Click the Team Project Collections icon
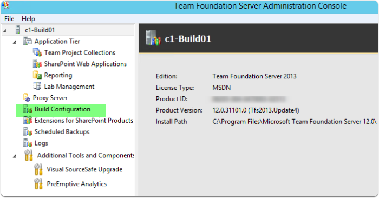 (x=37, y=52)
